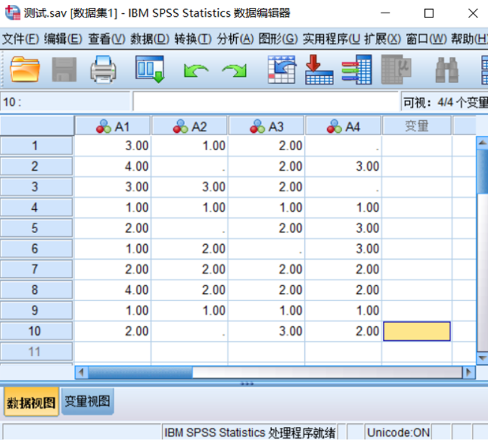Open the 转换(T) menu
Image resolution: width=488 pixels, height=440 pixels.
point(193,39)
